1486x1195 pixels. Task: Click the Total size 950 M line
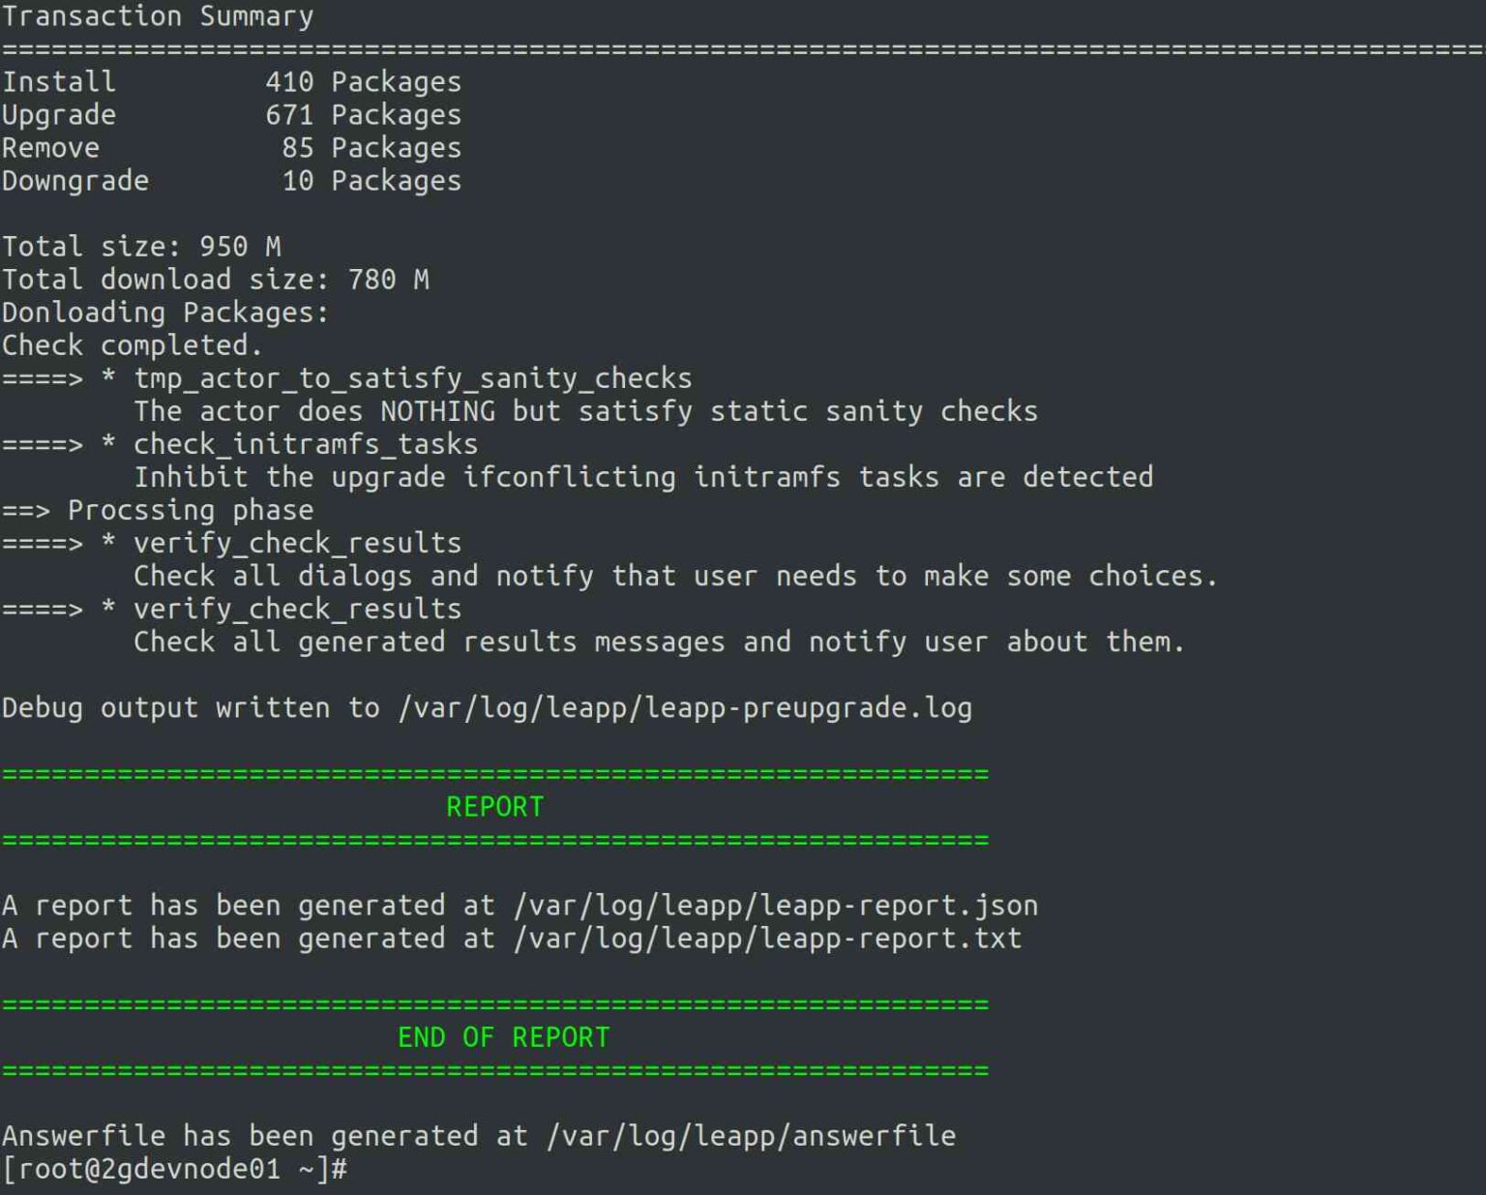click(141, 247)
